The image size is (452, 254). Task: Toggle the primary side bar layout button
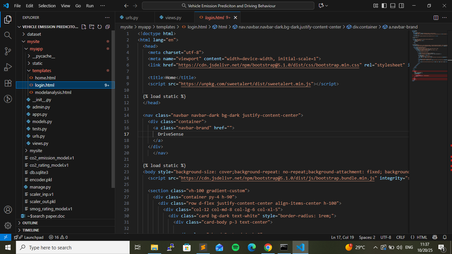coord(384,6)
